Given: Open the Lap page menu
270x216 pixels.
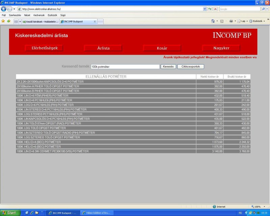Looking at the screenshot, I should coord(242,21).
